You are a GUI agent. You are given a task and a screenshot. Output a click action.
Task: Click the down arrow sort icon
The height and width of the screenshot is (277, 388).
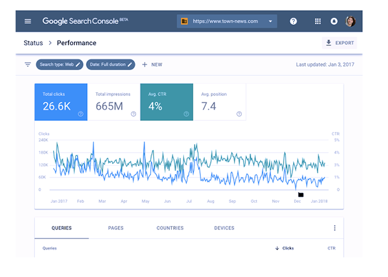277,248
